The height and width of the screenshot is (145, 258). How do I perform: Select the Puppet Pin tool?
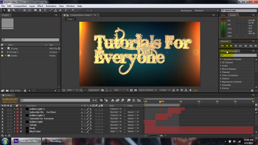tap(73, 10)
